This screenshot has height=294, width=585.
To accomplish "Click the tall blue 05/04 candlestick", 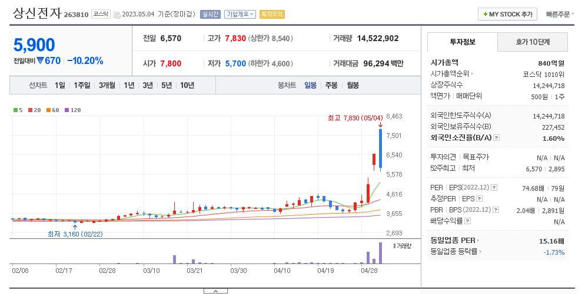I will (x=381, y=149).
